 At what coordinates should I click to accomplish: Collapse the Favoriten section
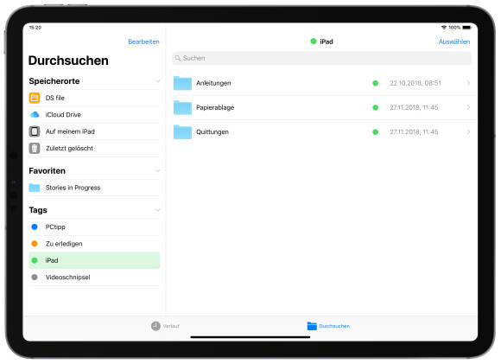point(157,171)
